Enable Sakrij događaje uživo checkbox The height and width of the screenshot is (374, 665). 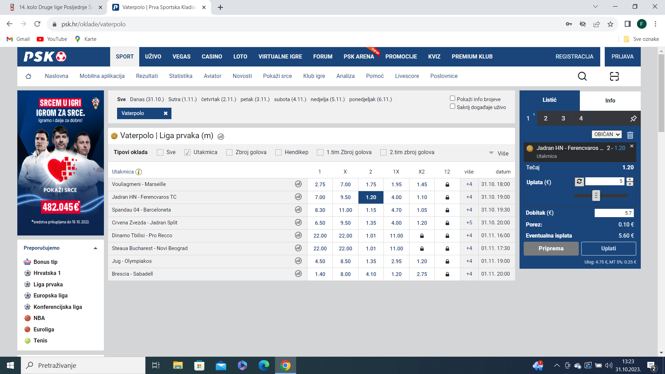coord(452,106)
